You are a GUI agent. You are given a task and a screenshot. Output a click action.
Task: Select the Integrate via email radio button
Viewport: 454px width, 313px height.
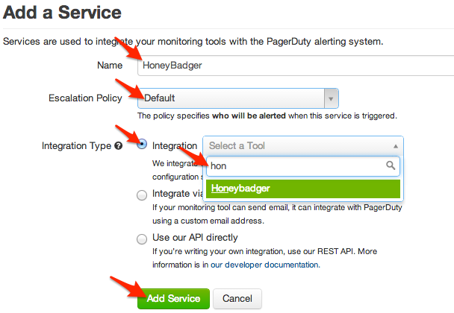tap(142, 195)
